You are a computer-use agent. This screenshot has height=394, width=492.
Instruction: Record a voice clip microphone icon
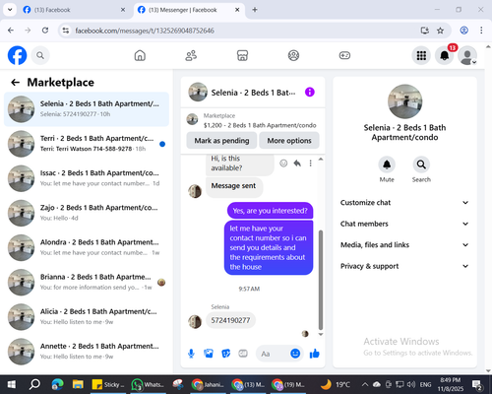191,354
